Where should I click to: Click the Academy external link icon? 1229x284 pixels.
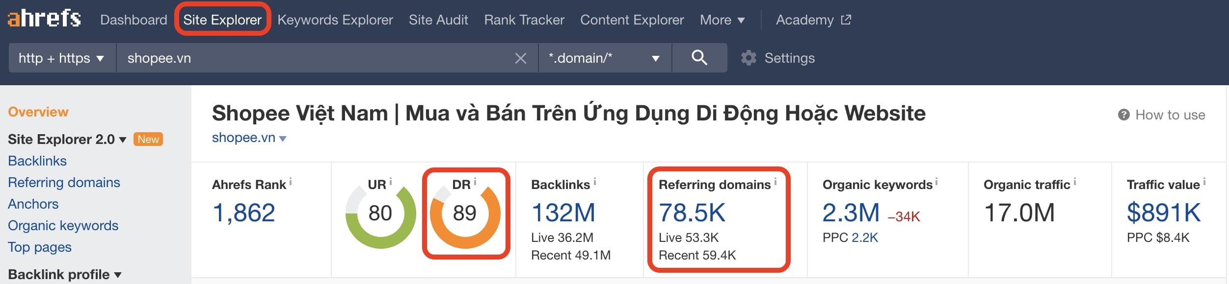point(846,20)
